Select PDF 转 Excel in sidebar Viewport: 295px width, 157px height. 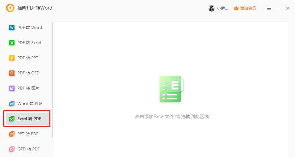tap(27, 43)
